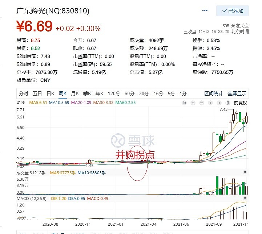The height and width of the screenshot is (234, 262).
Task: Click the 今开 value 6.67
Action: [92, 41]
